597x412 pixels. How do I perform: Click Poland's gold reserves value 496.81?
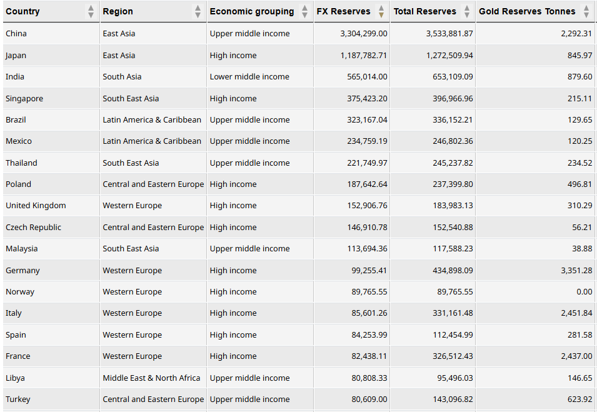coord(579,184)
